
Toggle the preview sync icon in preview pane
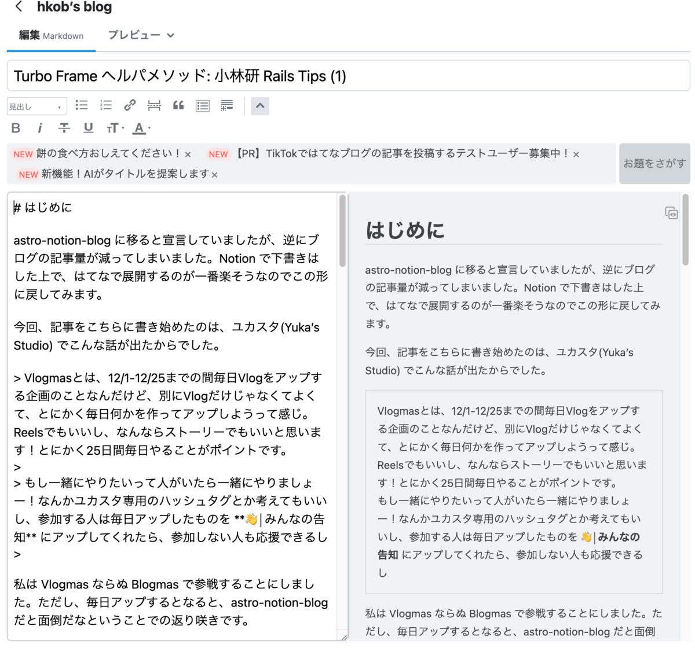671,213
